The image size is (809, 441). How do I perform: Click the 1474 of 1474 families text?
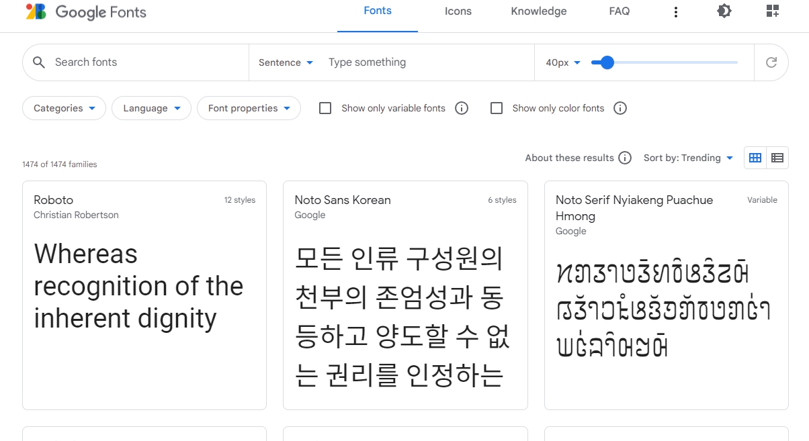(x=60, y=164)
